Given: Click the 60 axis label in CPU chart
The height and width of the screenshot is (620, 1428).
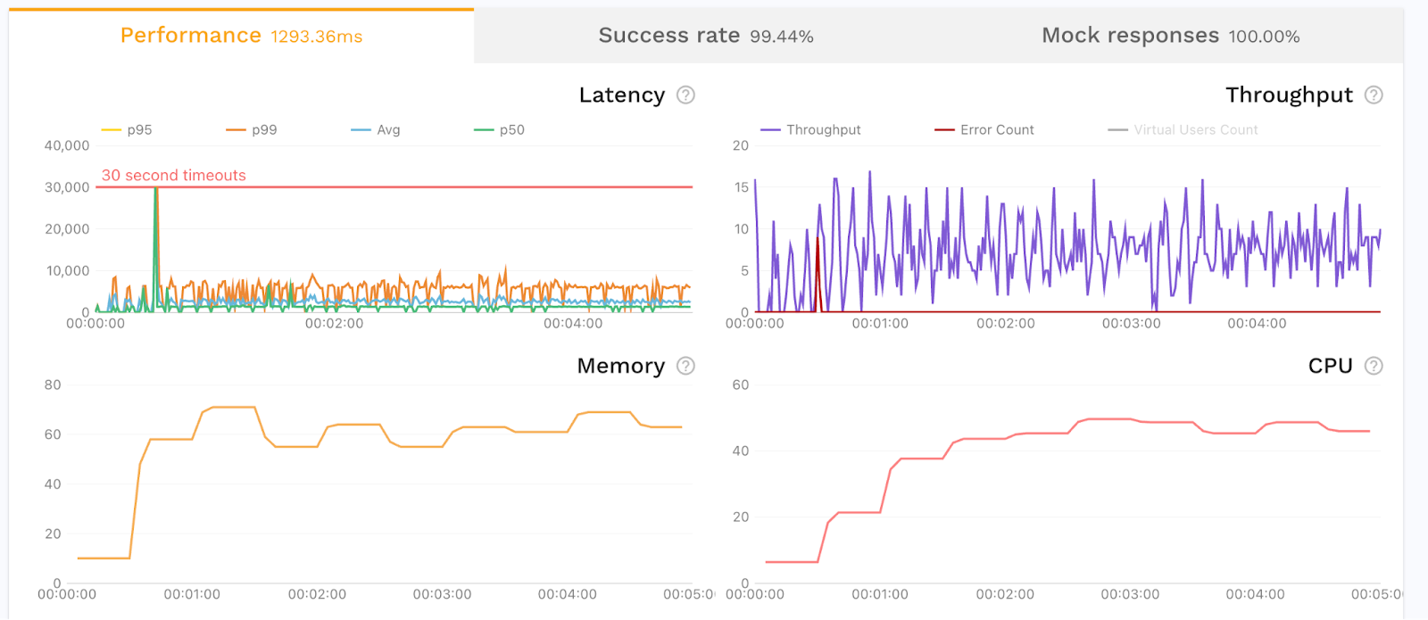Looking at the screenshot, I should point(741,384).
